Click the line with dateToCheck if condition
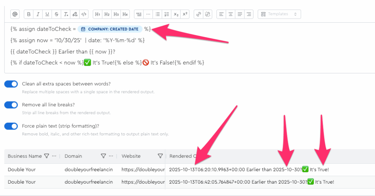Screen dimensions: 375x196 pos(107,63)
